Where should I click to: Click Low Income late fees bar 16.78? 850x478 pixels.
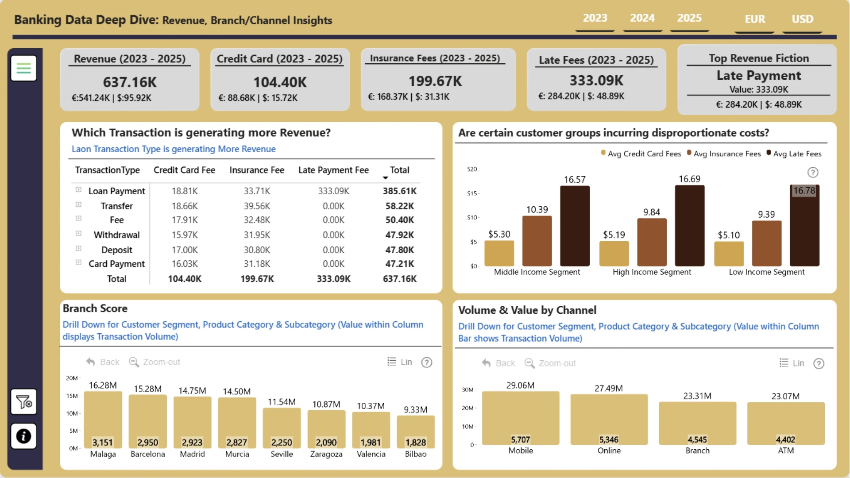(804, 225)
